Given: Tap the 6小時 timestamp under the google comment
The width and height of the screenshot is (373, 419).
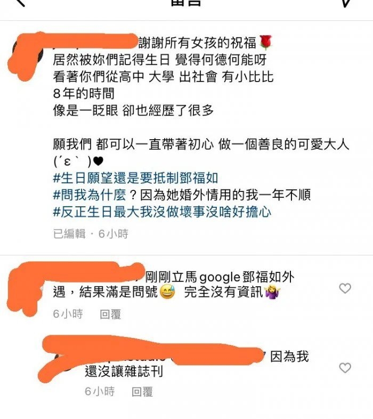Looking at the screenshot, I should click(x=68, y=313).
